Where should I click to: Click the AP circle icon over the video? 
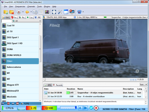137,71
